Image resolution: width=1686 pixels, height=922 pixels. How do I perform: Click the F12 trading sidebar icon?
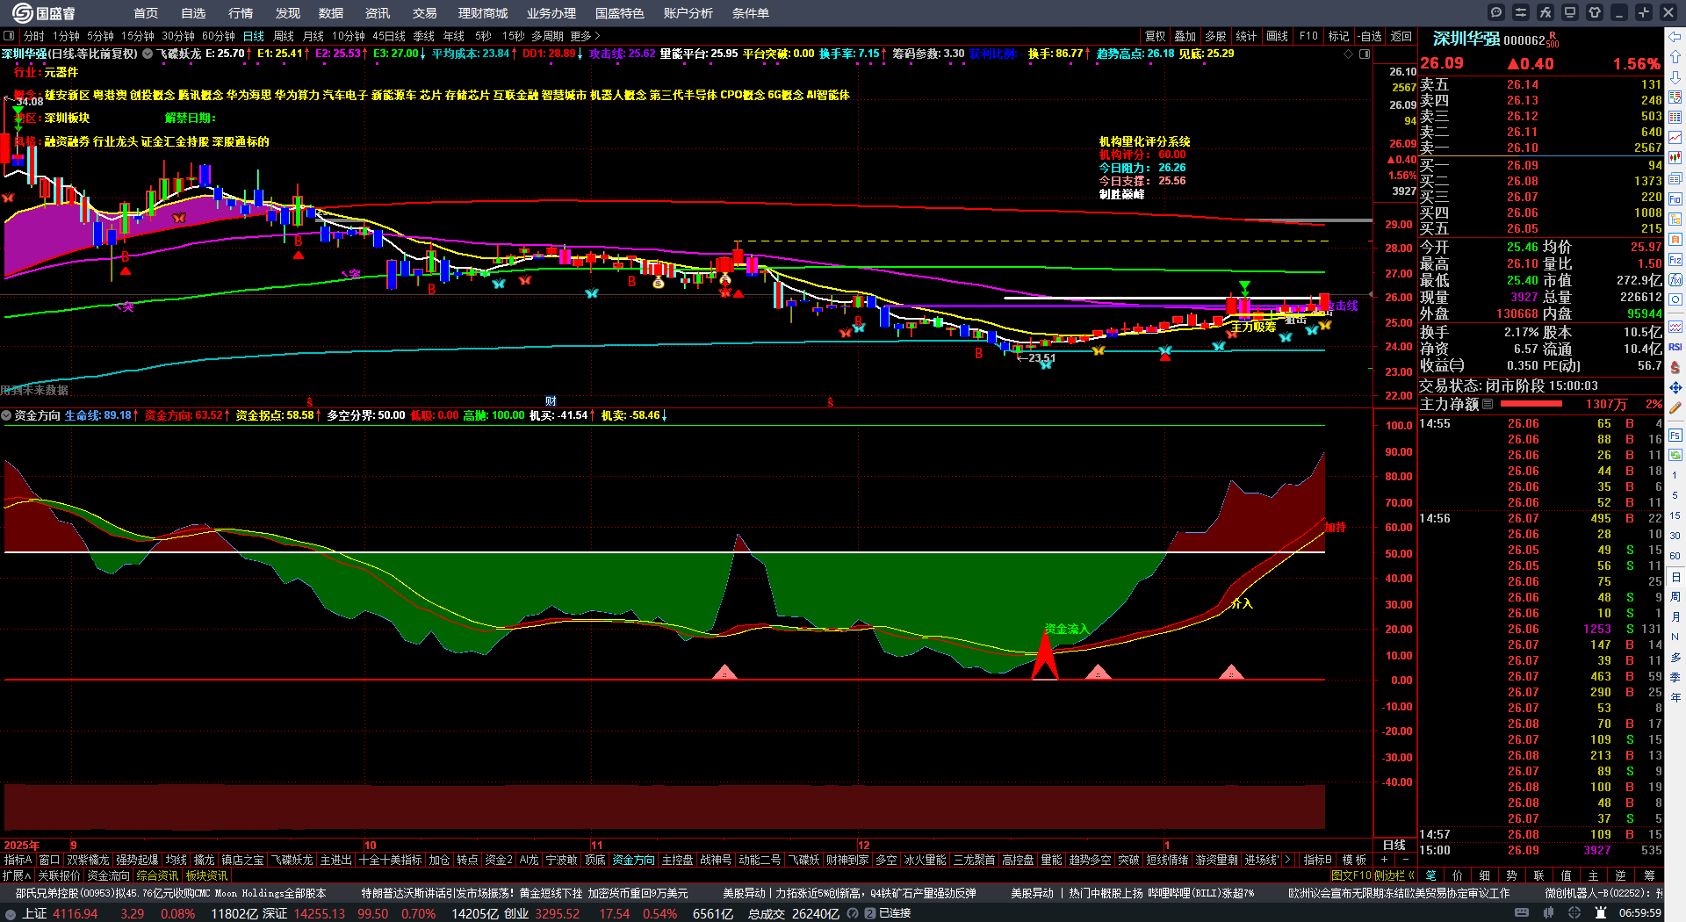(1675, 260)
